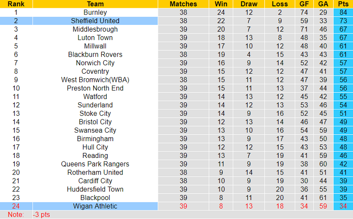This screenshot has width=353, height=219.
Task: Click the Rank column header
Action: coord(16,4)
